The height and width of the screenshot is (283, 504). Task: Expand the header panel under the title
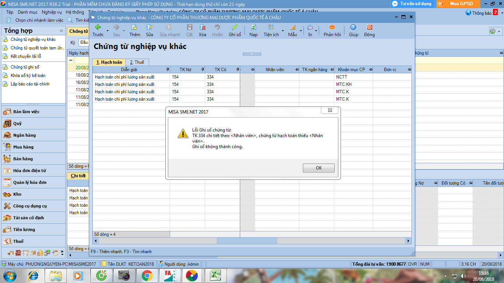point(252,54)
